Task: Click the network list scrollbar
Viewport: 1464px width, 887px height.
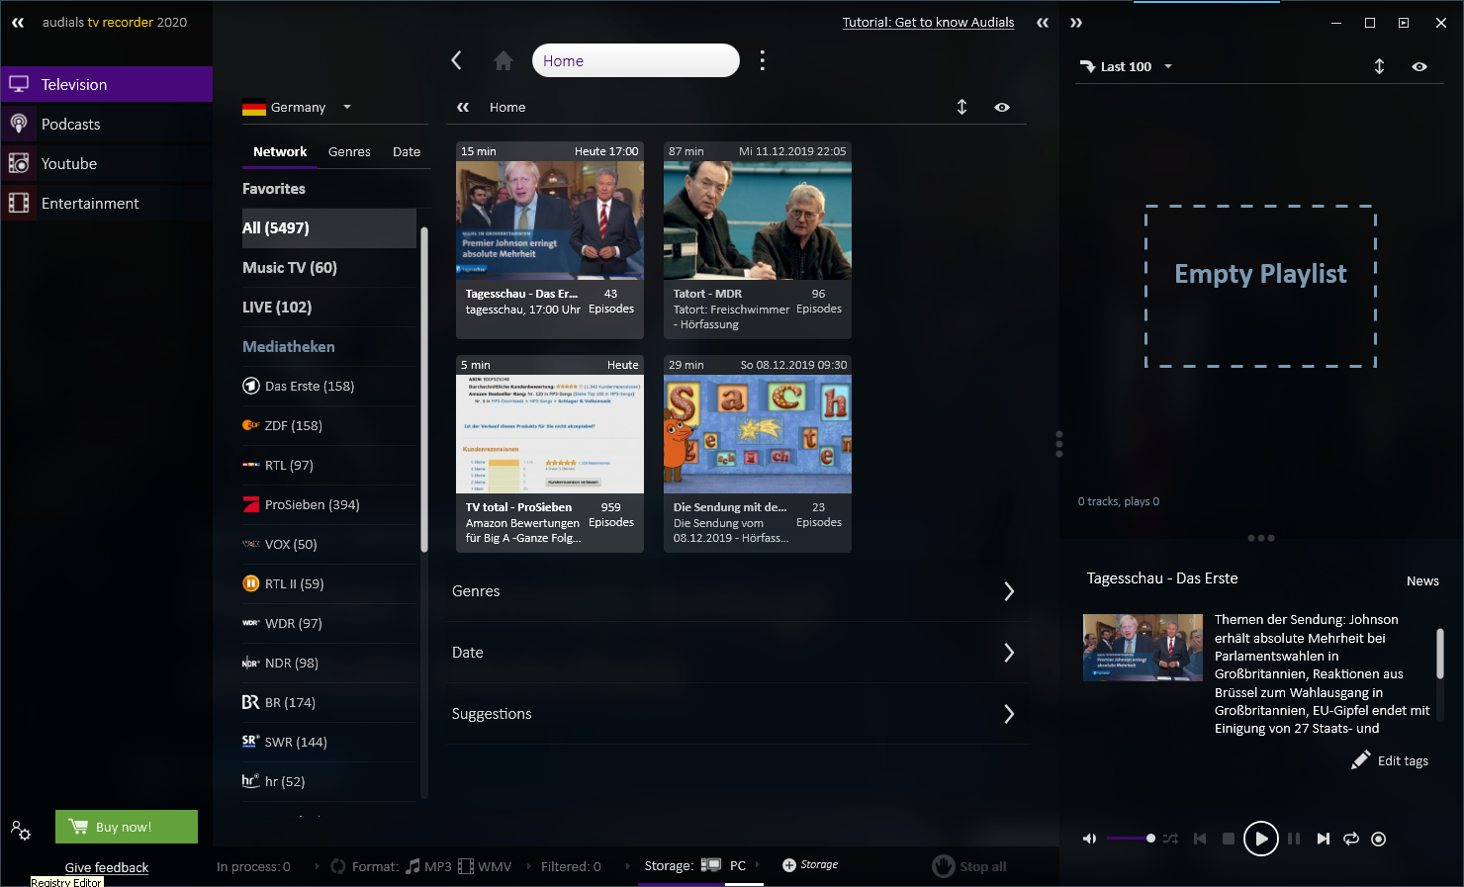Action: tap(424, 389)
